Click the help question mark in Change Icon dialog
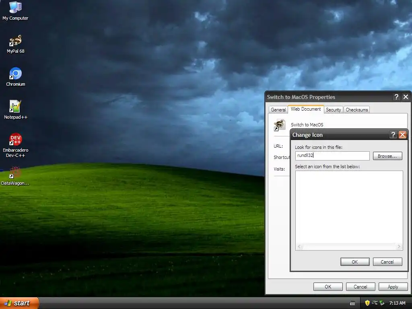Viewport: 412px width, 309px height. click(393, 135)
